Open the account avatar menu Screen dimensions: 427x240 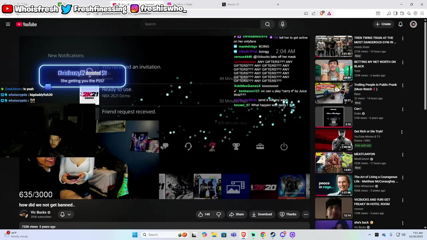pos(413,24)
